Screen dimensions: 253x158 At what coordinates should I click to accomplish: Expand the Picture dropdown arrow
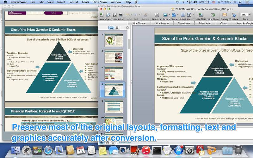point(169,15)
